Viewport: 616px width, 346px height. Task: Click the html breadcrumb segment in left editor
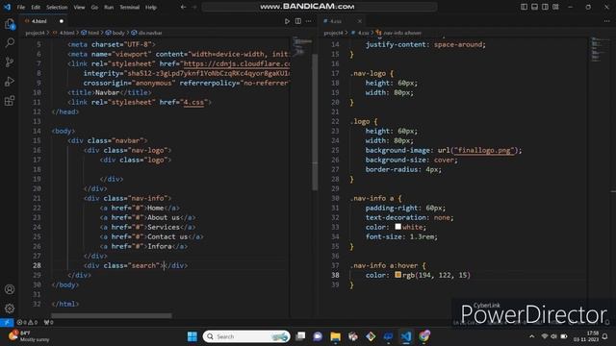93,33
